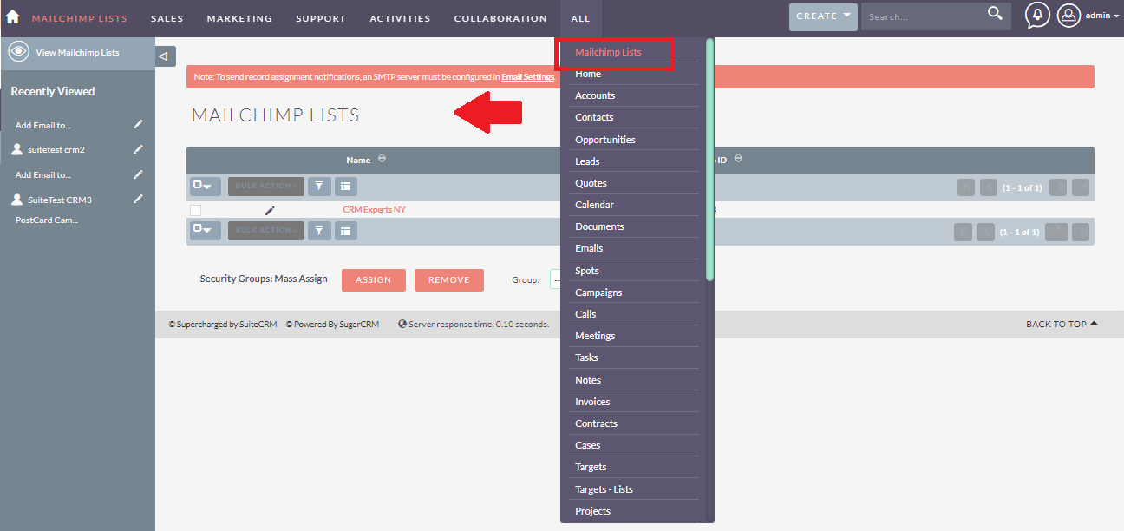Choose Invoices from the ALL dropdown
This screenshot has height=531, width=1124.
tap(592, 402)
